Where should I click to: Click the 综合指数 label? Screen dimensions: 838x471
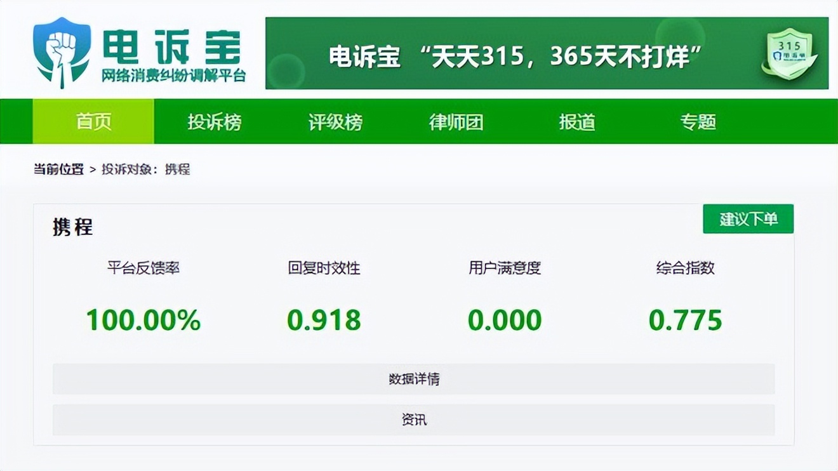point(686,268)
